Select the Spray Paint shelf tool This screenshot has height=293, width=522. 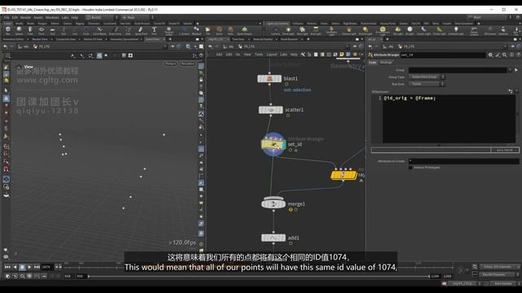click(141, 31)
